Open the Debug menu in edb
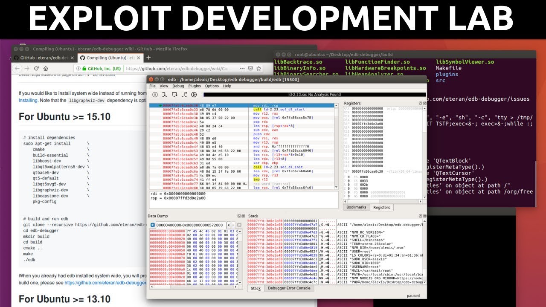 click(178, 86)
